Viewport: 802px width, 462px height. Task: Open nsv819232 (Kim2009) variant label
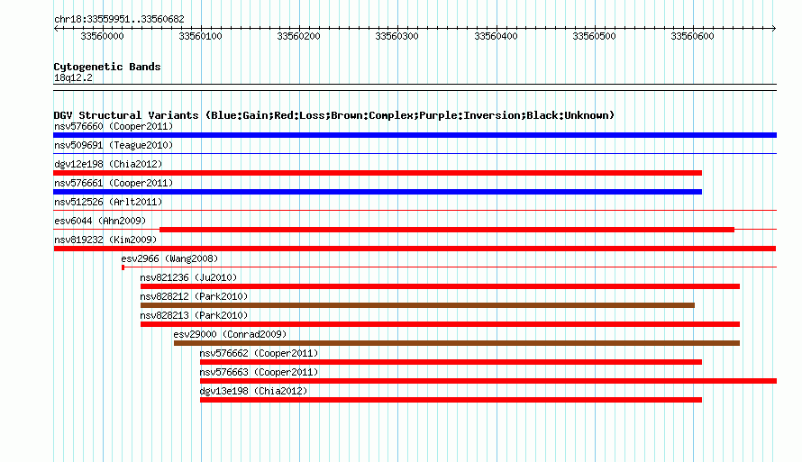(105, 240)
